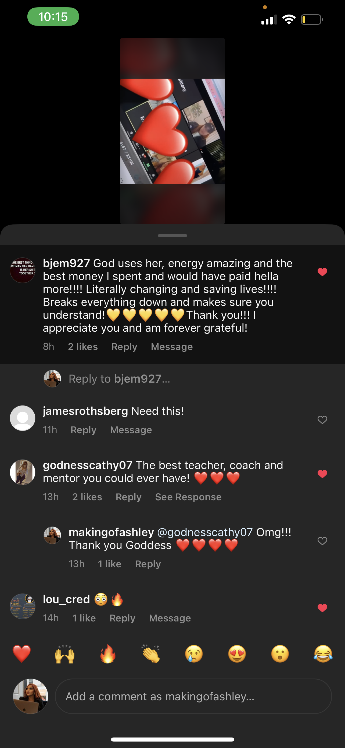Tap the raised hands quick-reaction emoji
This screenshot has width=345, height=748.
(64, 654)
